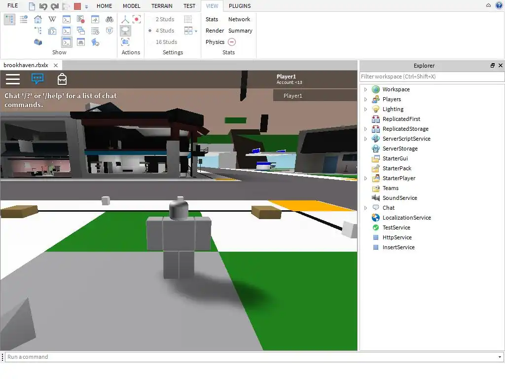The height and width of the screenshot is (379, 505).
Task: Open the Watch icon (binoculars in a window)
Action: [81, 42]
